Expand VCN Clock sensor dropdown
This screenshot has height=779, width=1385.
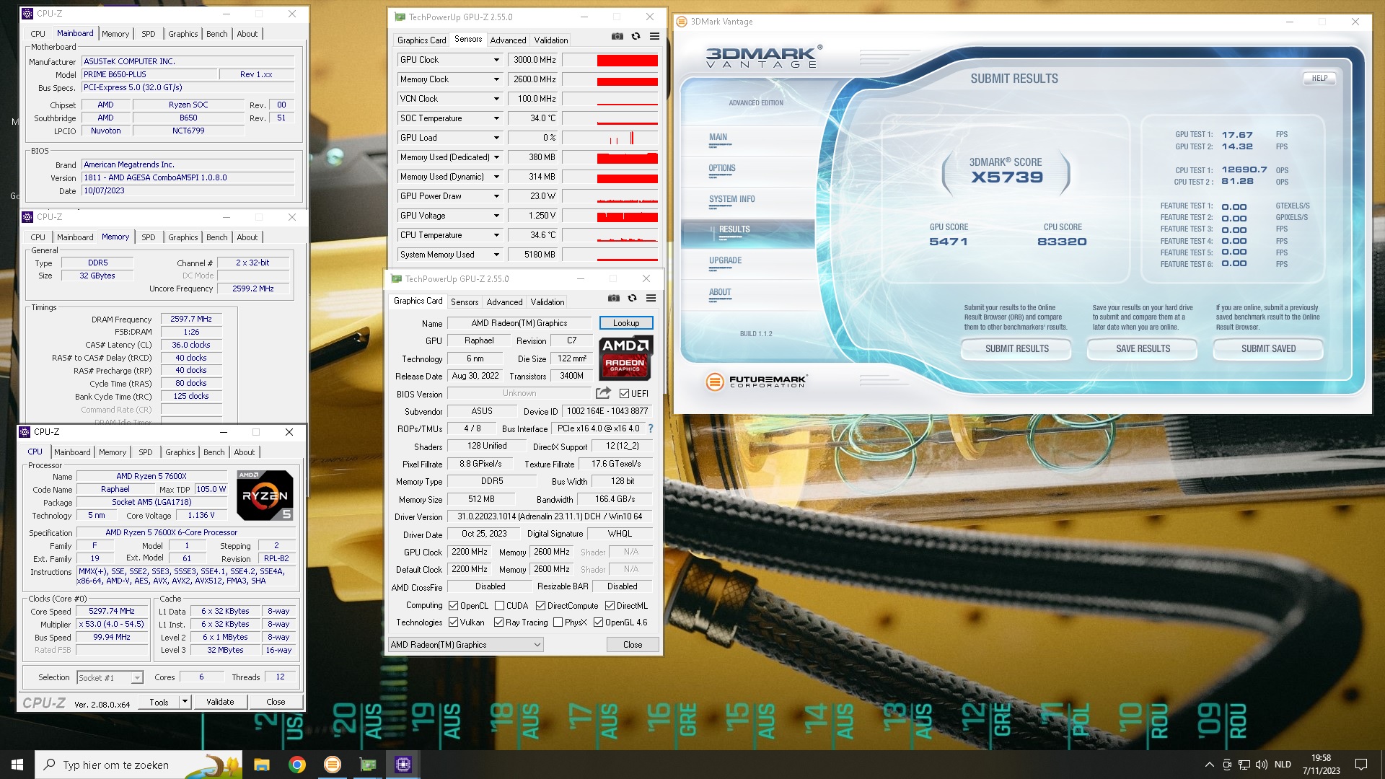tap(496, 99)
